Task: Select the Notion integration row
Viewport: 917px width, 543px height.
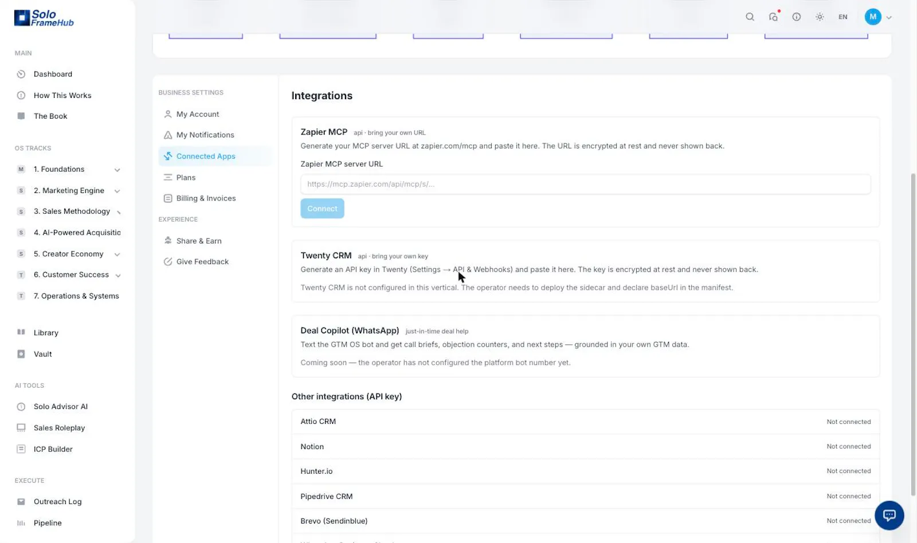Action: point(585,446)
